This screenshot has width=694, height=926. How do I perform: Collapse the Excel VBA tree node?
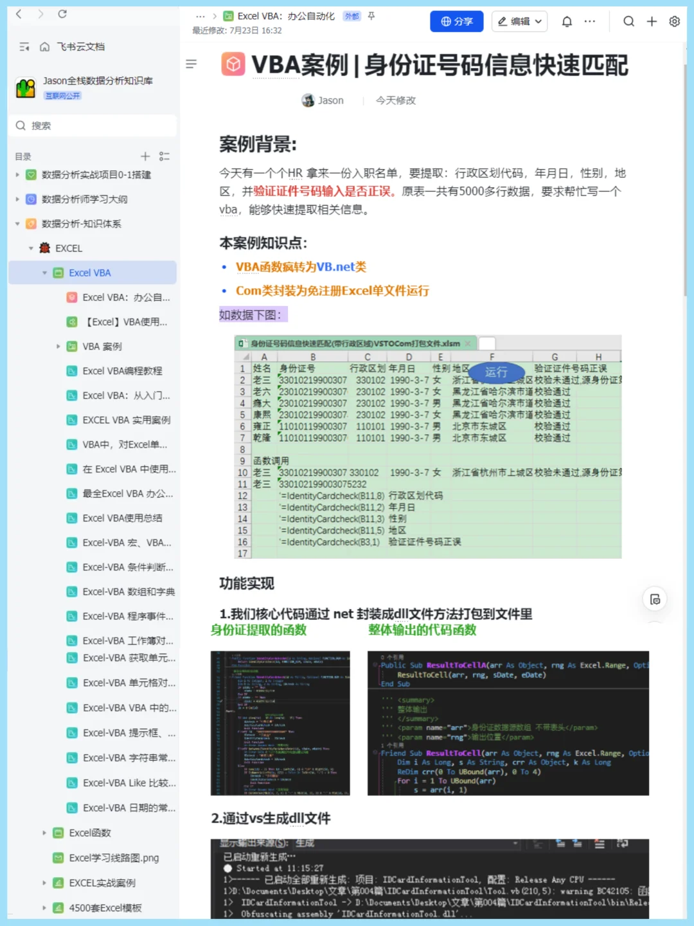click(x=44, y=272)
